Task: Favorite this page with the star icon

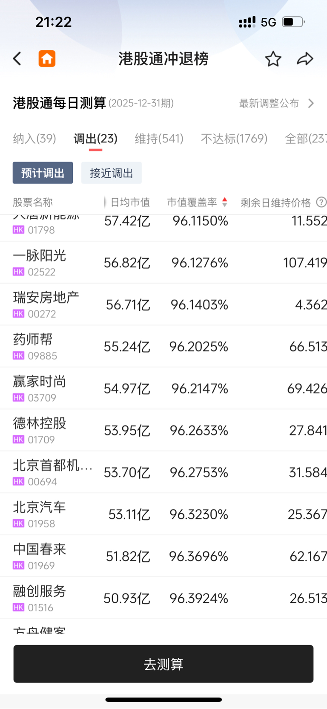Action: tap(273, 59)
